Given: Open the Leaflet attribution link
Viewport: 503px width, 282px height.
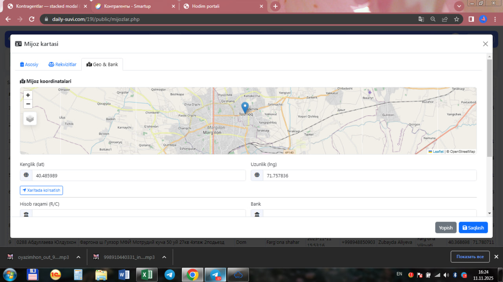Looking at the screenshot, I should pyautogui.click(x=438, y=151).
